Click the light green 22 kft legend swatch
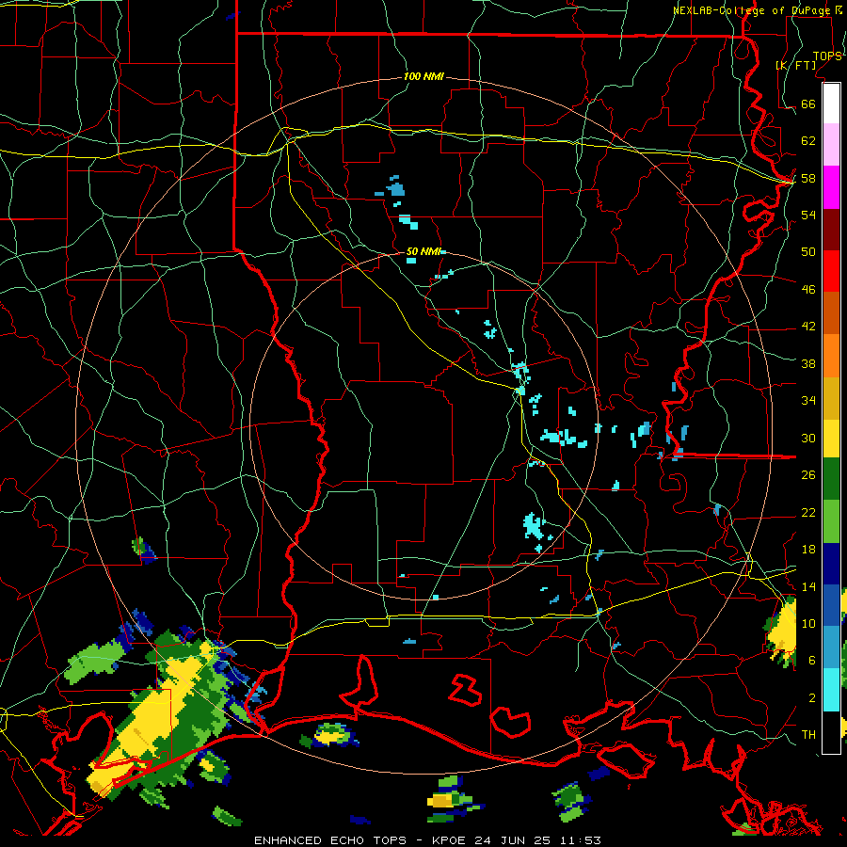This screenshot has width=847, height=847. (x=831, y=521)
